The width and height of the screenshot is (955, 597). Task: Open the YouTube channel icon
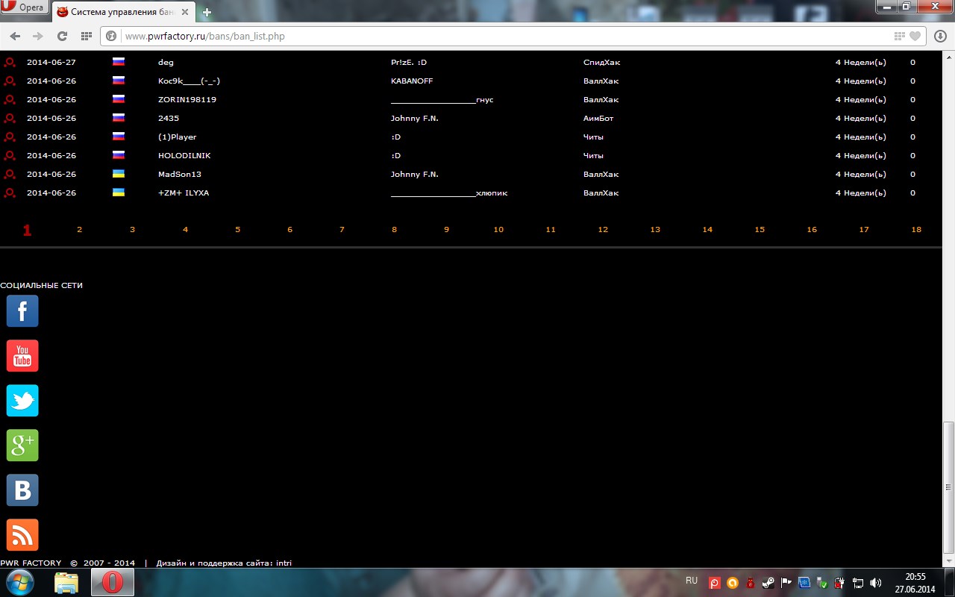22,355
